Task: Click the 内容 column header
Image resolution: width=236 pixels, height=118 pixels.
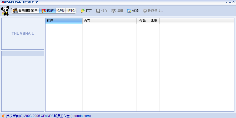Action: (x=109, y=21)
